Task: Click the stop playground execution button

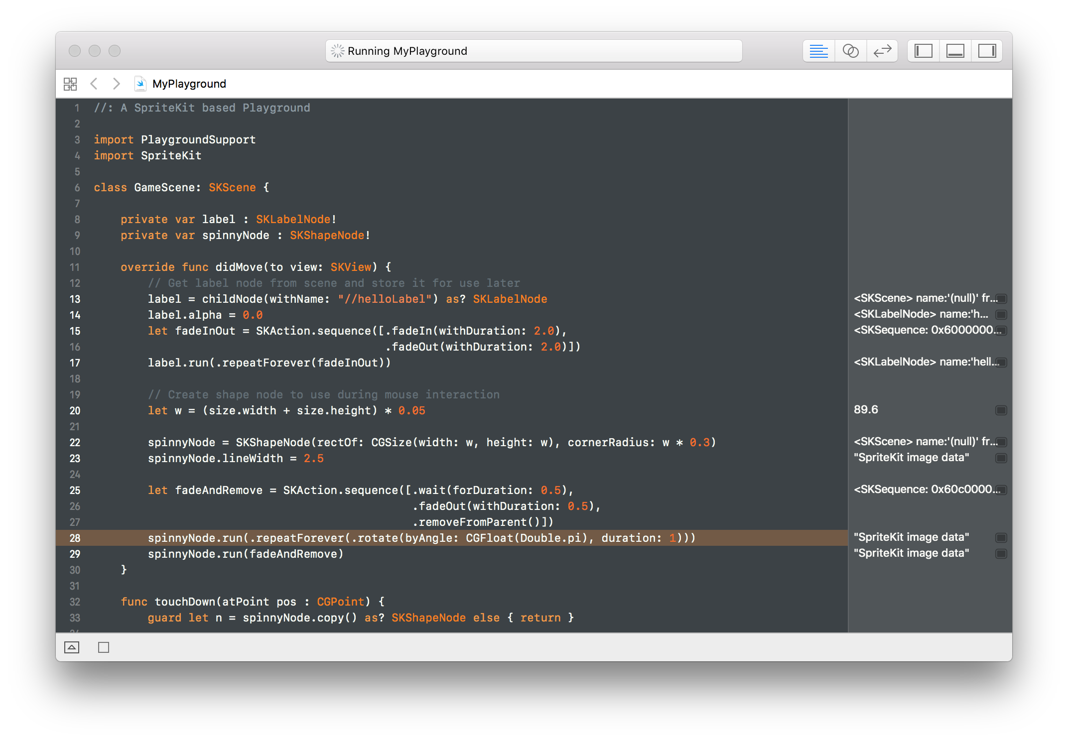Action: tap(104, 647)
